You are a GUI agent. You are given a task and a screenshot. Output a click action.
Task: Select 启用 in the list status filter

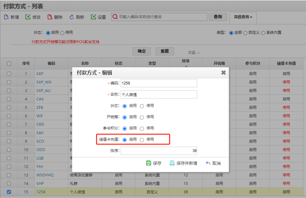48,33
